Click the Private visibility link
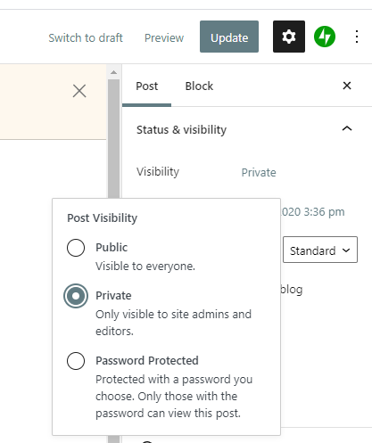372x443 pixels. coord(259,172)
